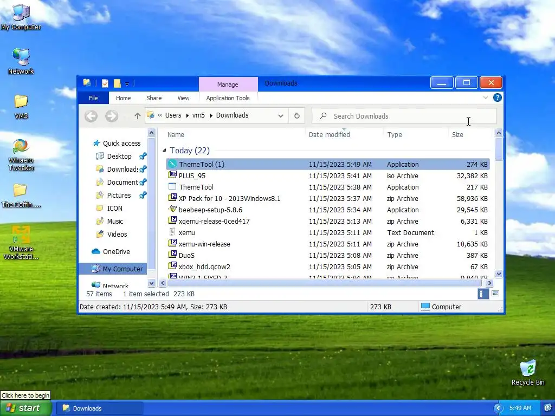Click vm5 in the breadcrumb path
This screenshot has height=416, width=555.
click(x=198, y=115)
